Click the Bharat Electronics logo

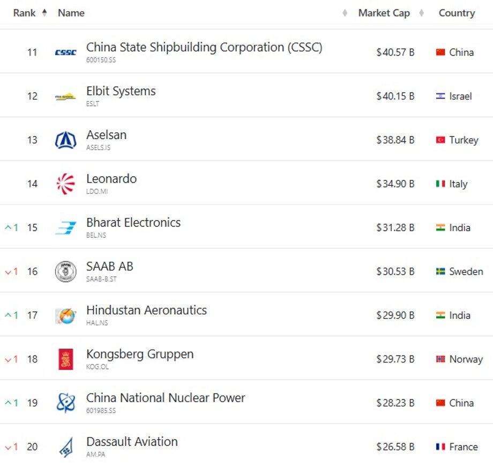(65, 228)
